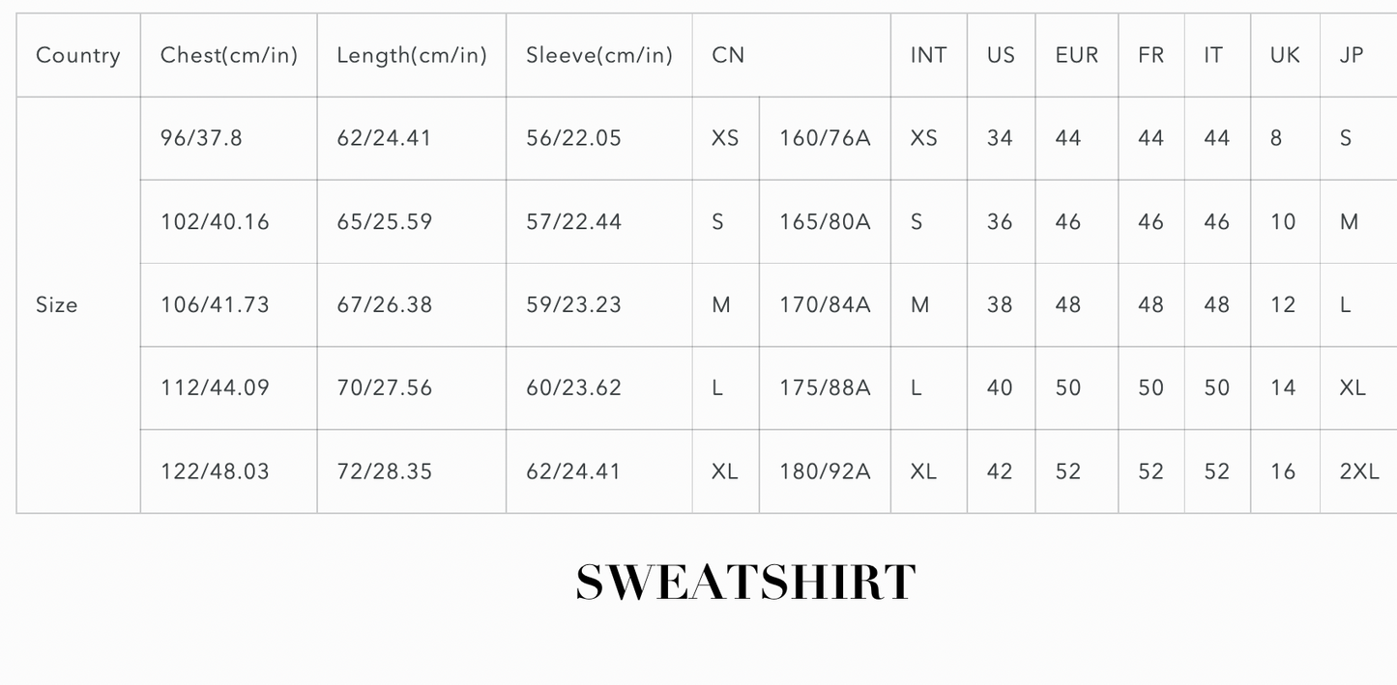
Task: Click the UK size 14 cell
Action: tap(1283, 387)
